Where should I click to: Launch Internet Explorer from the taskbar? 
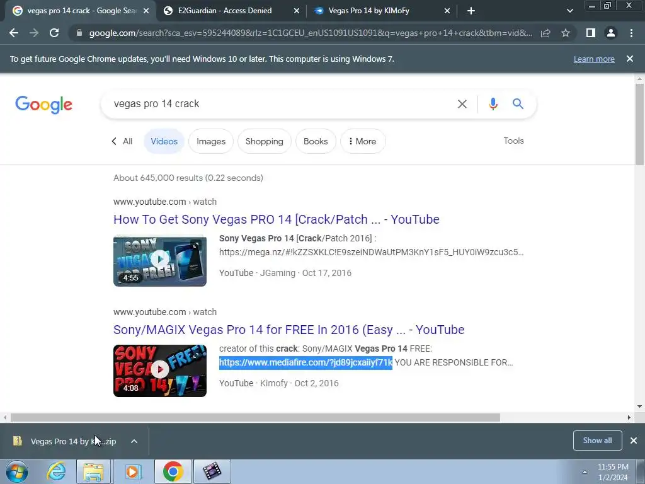pyautogui.click(x=56, y=471)
